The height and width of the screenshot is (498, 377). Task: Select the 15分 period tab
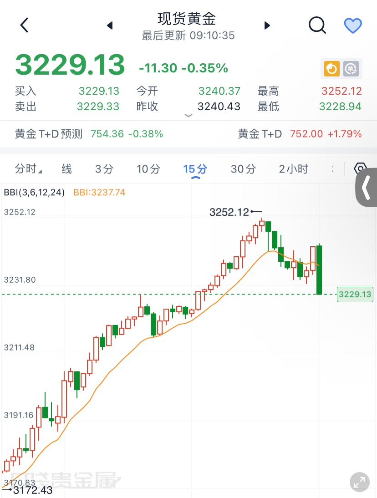[x=195, y=168]
